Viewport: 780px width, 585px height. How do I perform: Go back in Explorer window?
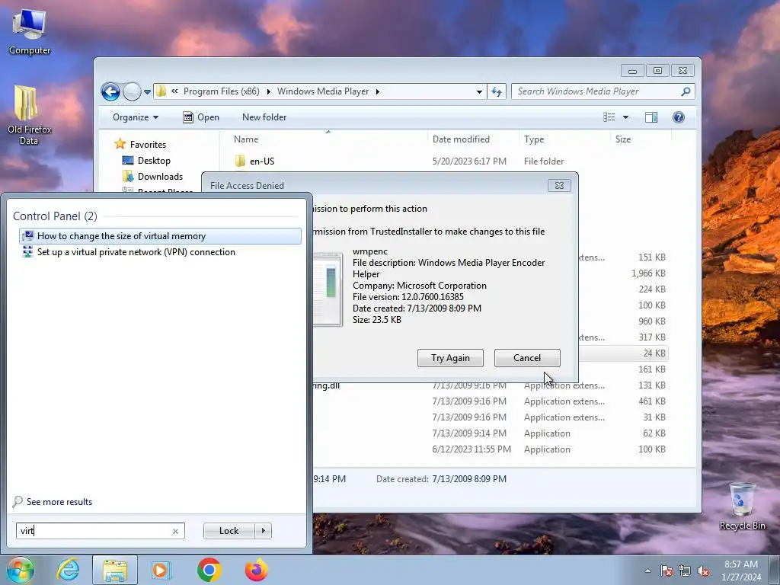(110, 91)
